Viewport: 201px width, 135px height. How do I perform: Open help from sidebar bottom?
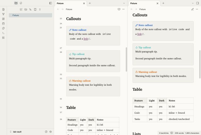[x=46, y=132]
